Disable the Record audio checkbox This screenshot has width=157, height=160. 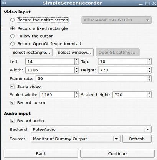tap(13, 121)
